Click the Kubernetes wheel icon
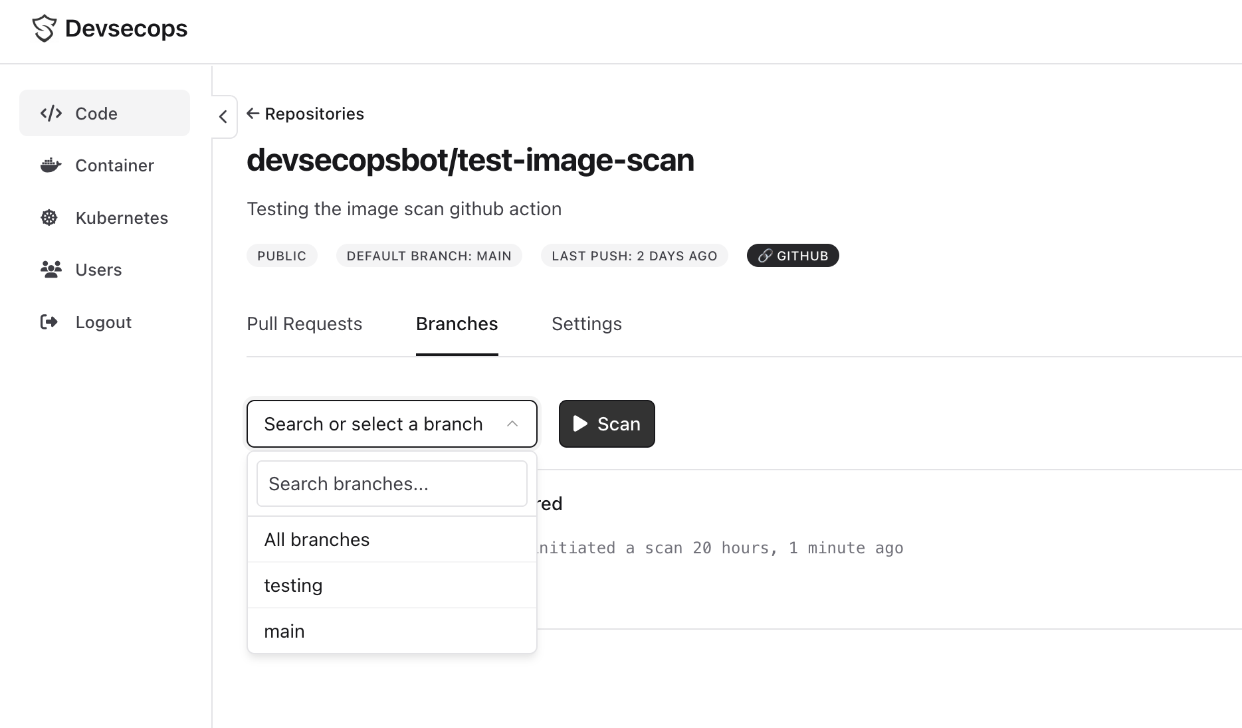The width and height of the screenshot is (1242, 728). pyautogui.click(x=49, y=218)
